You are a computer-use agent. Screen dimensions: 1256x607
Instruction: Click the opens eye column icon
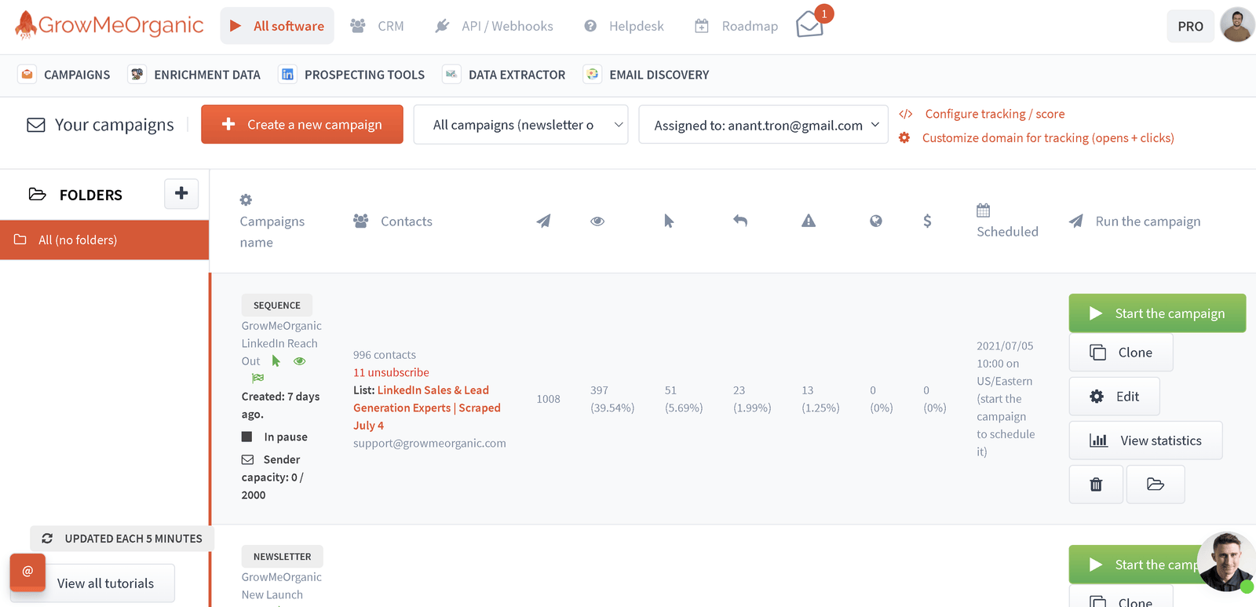tap(597, 221)
